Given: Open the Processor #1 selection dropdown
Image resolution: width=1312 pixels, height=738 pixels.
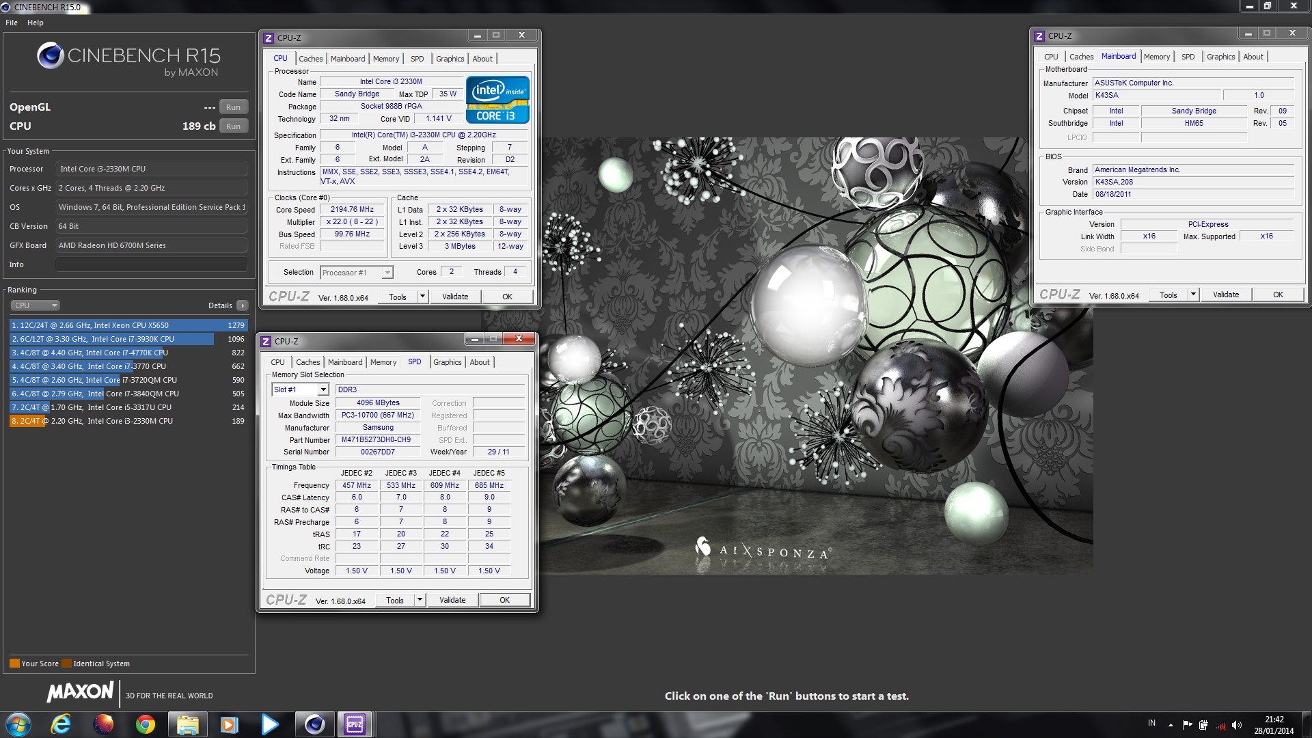Looking at the screenshot, I should pyautogui.click(x=357, y=273).
